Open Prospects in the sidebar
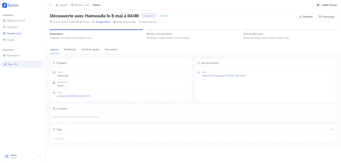341x163 pixels. (10, 27)
